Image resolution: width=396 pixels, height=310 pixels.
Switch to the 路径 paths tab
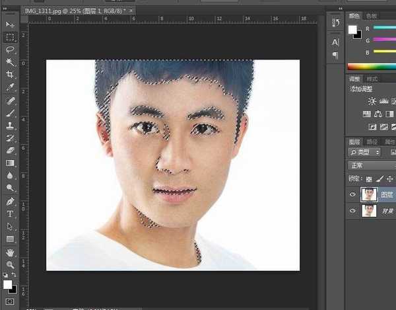click(372, 142)
